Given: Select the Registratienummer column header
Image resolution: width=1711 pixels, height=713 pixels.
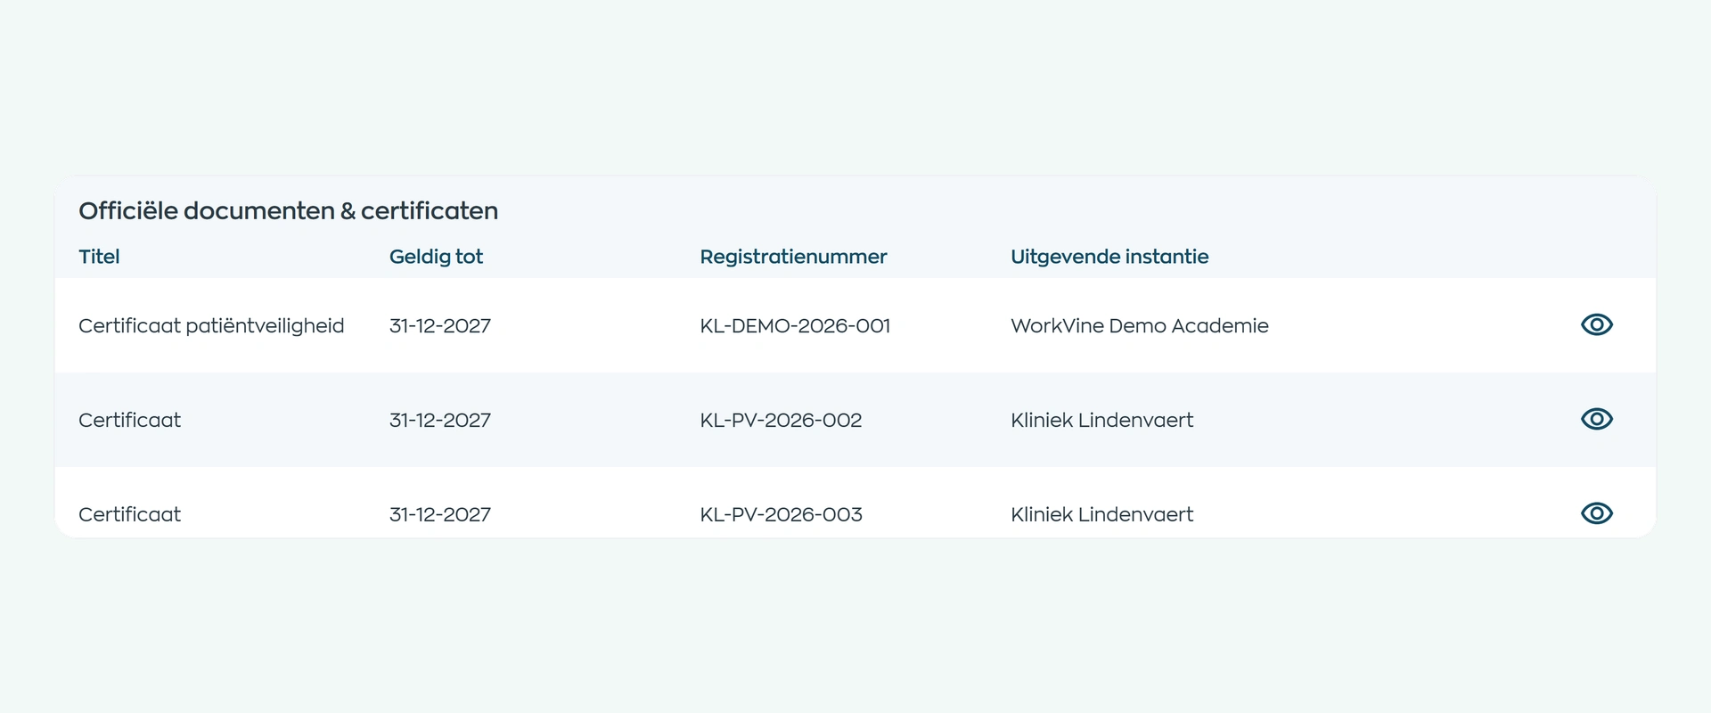Looking at the screenshot, I should (x=793, y=257).
